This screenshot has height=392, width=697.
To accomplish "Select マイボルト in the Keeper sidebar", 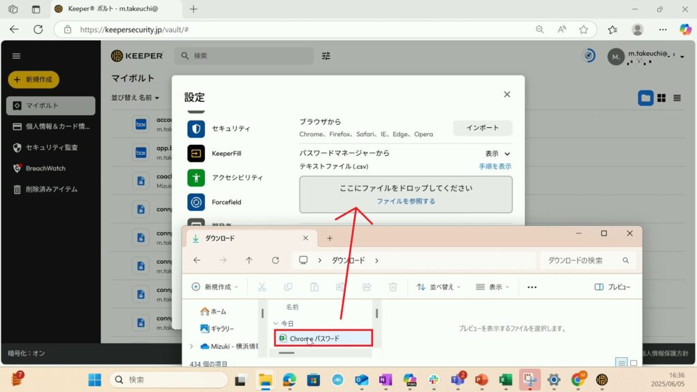I will pyautogui.click(x=50, y=105).
